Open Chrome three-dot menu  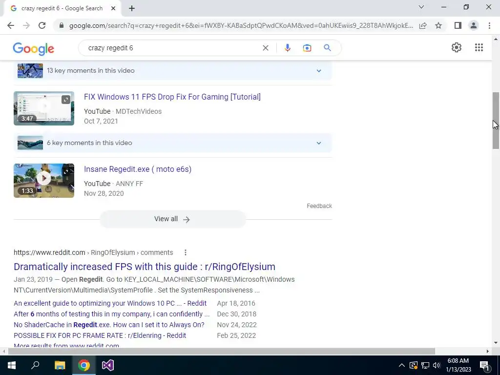pos(489,25)
